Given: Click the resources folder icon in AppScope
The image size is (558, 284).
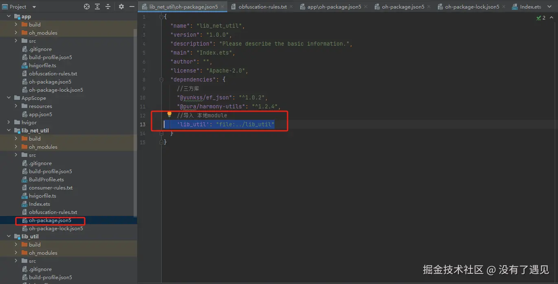Looking at the screenshot, I should click(24, 106).
